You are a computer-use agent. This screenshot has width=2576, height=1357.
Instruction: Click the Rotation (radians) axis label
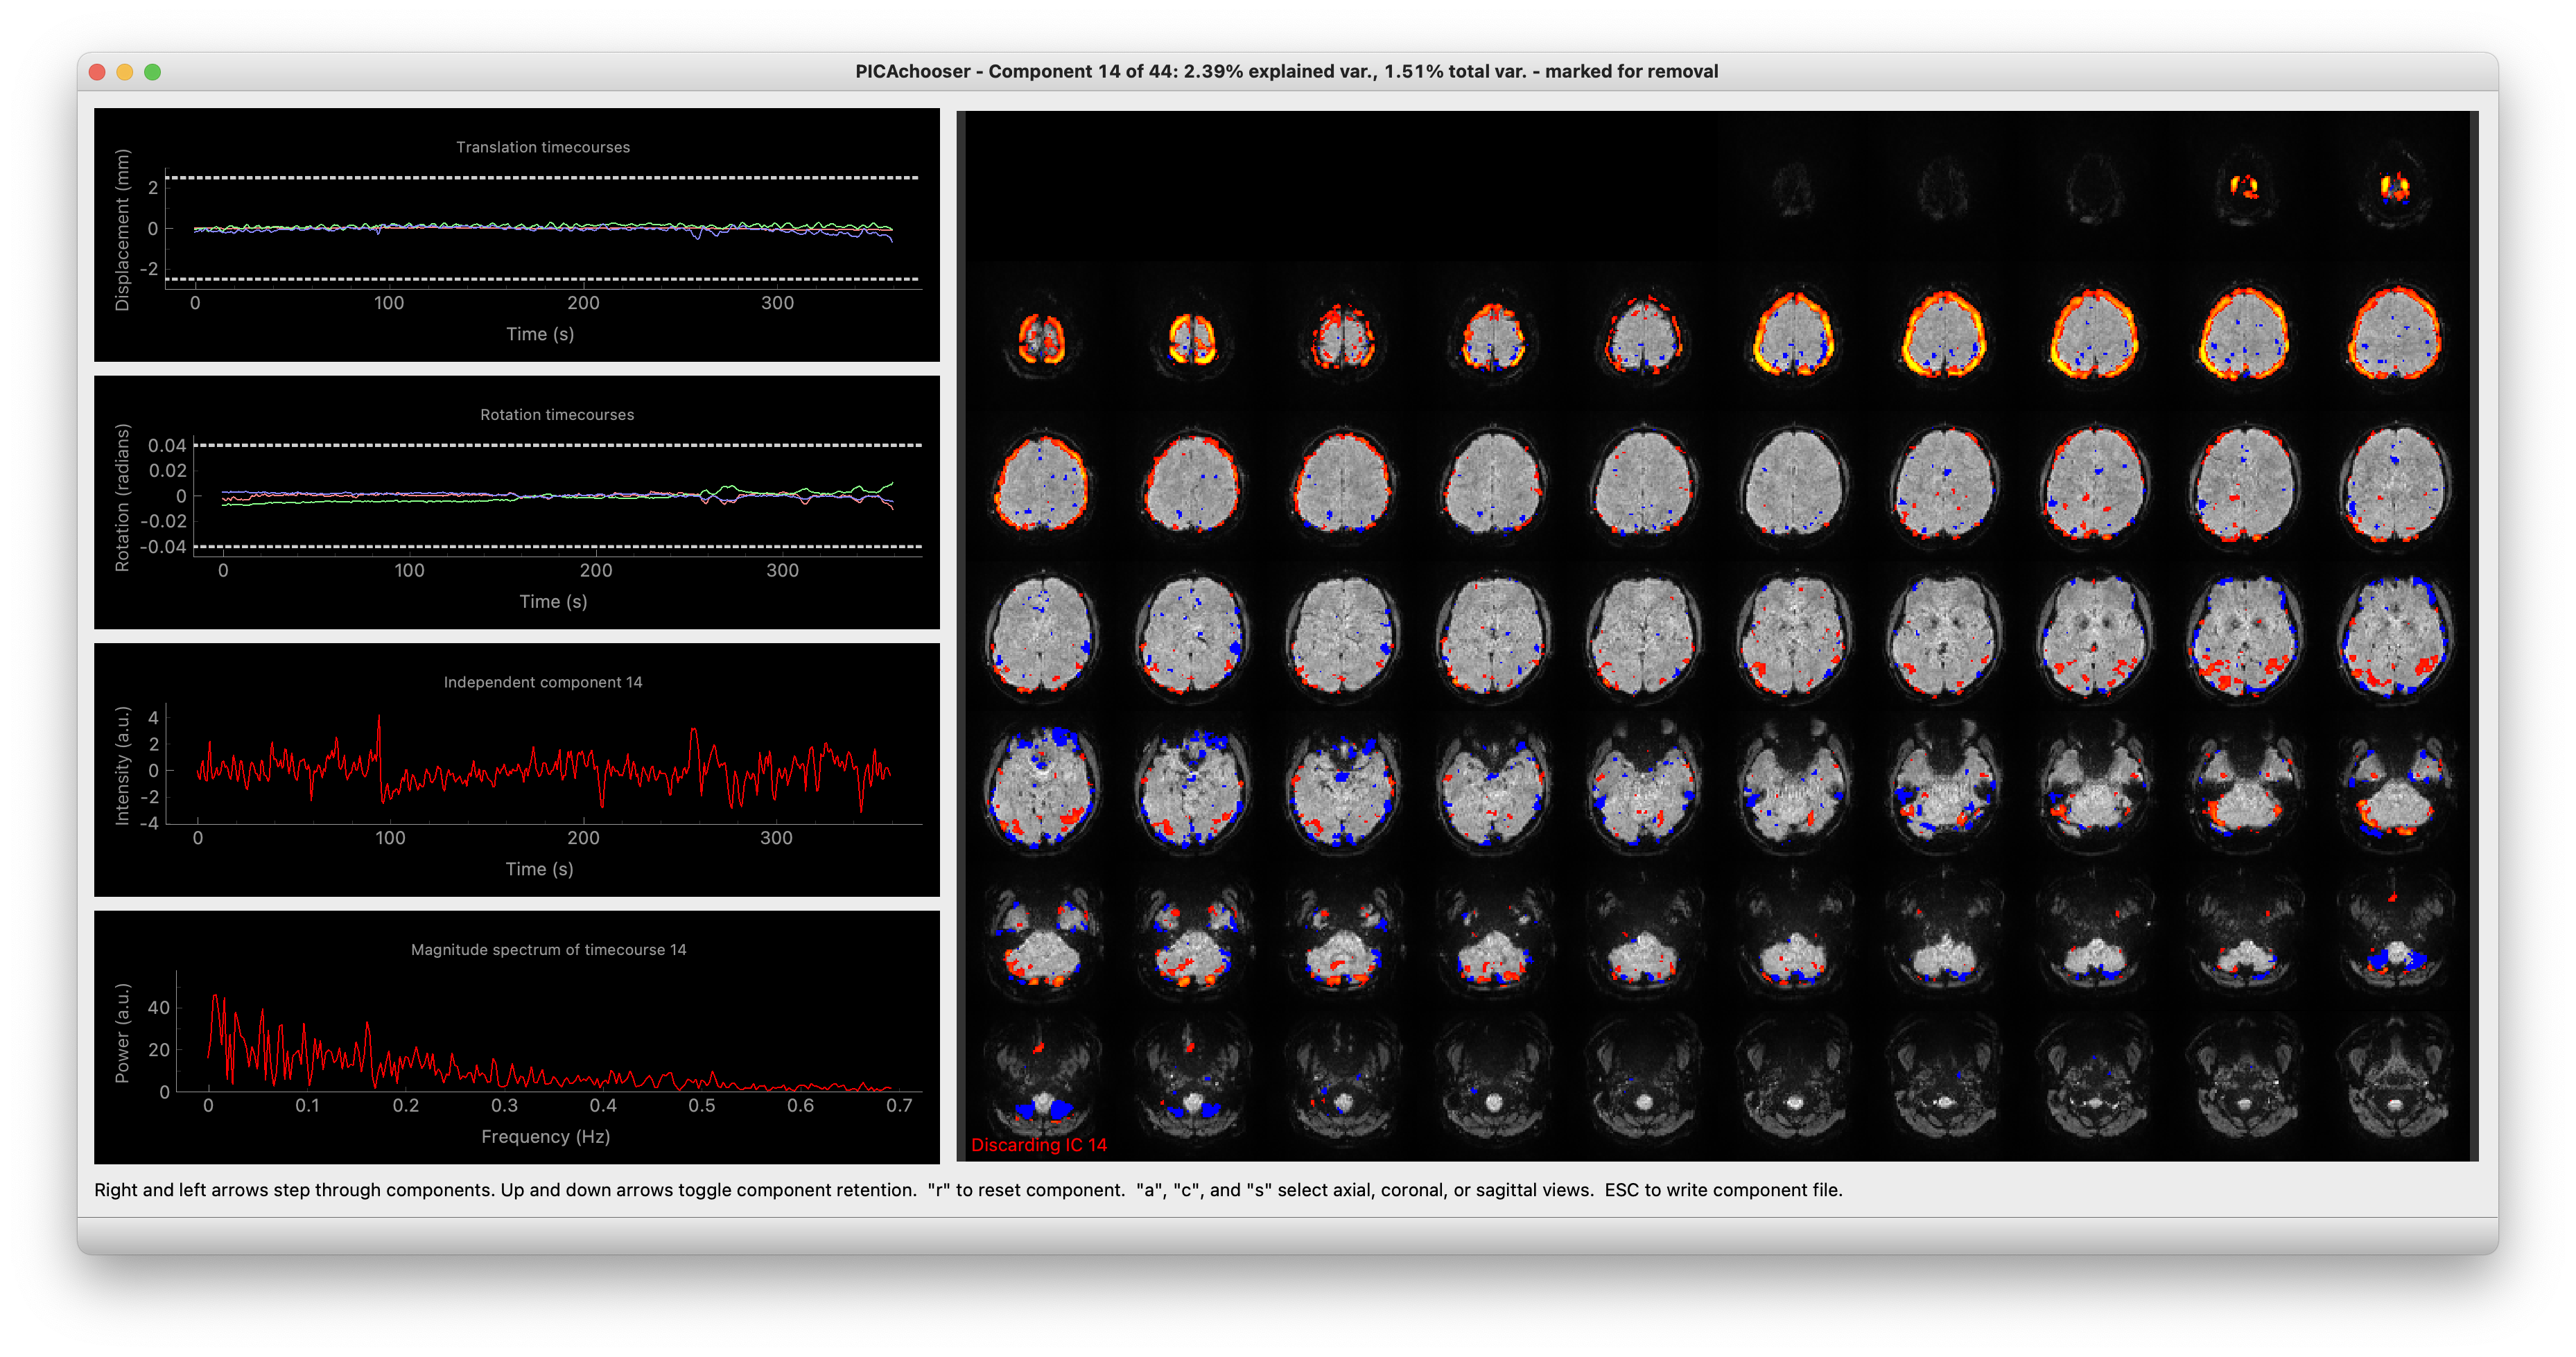(x=122, y=497)
